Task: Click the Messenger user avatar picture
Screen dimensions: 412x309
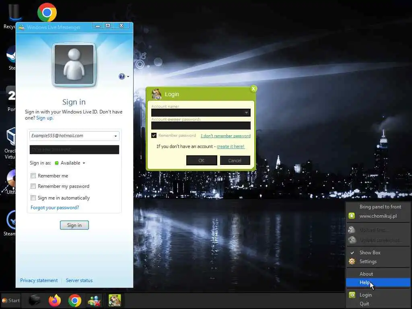Action: (74, 64)
